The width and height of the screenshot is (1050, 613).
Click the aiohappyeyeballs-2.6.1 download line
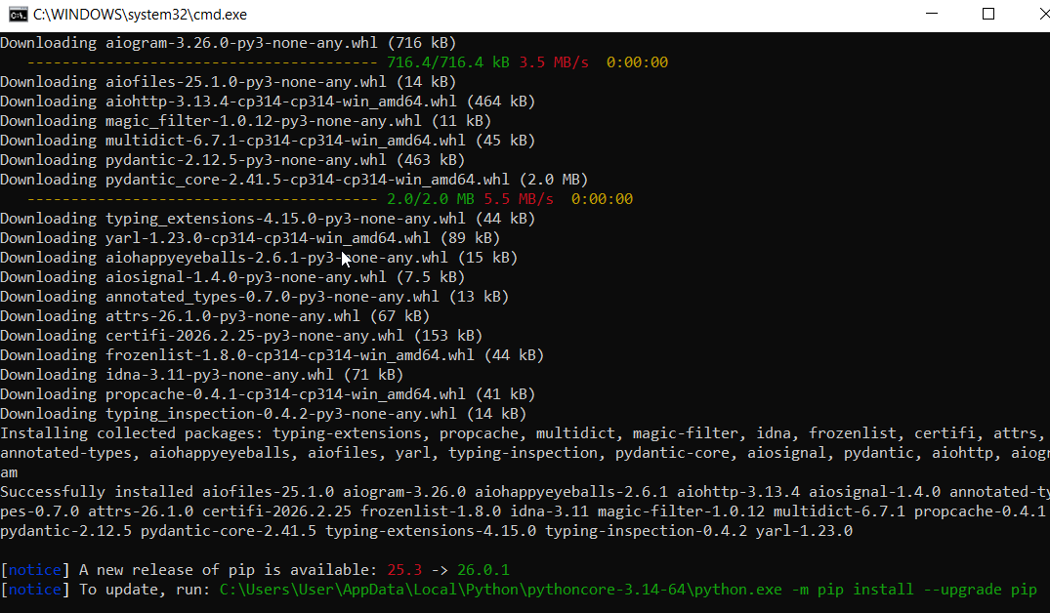tap(259, 257)
